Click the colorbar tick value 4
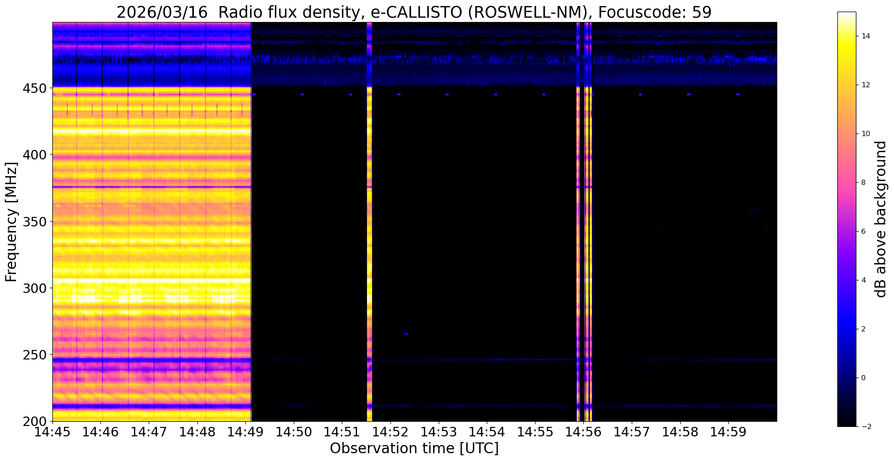 click(x=864, y=280)
